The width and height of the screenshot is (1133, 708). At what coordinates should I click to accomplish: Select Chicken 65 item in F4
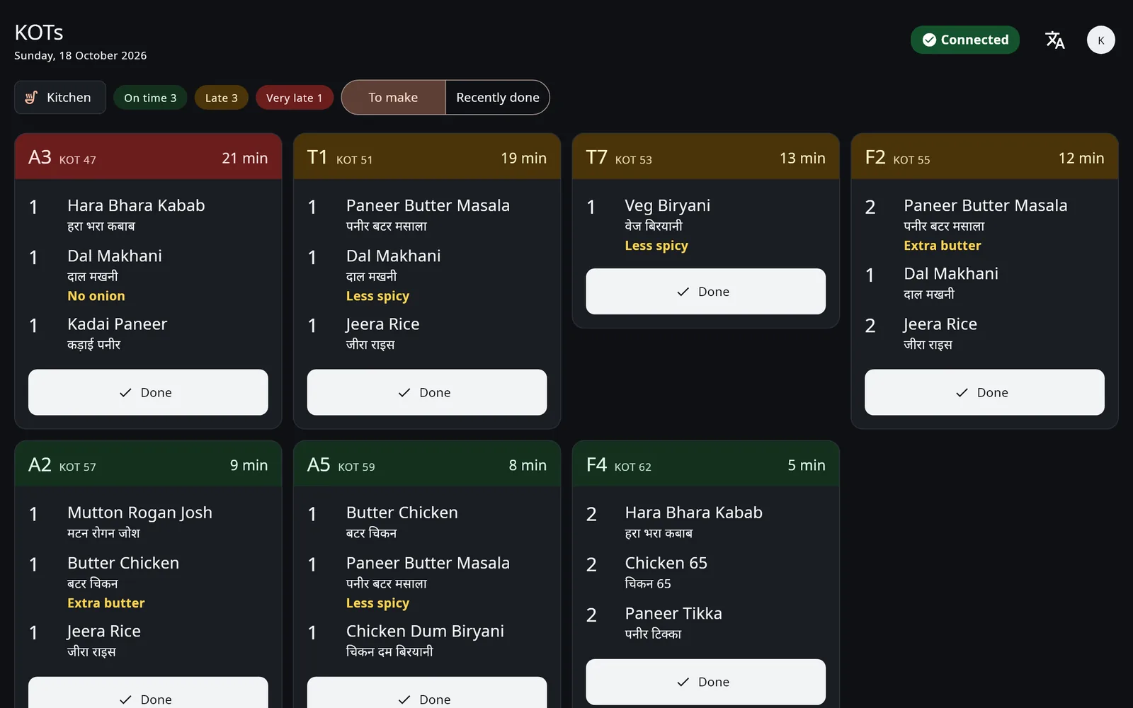pos(666,564)
